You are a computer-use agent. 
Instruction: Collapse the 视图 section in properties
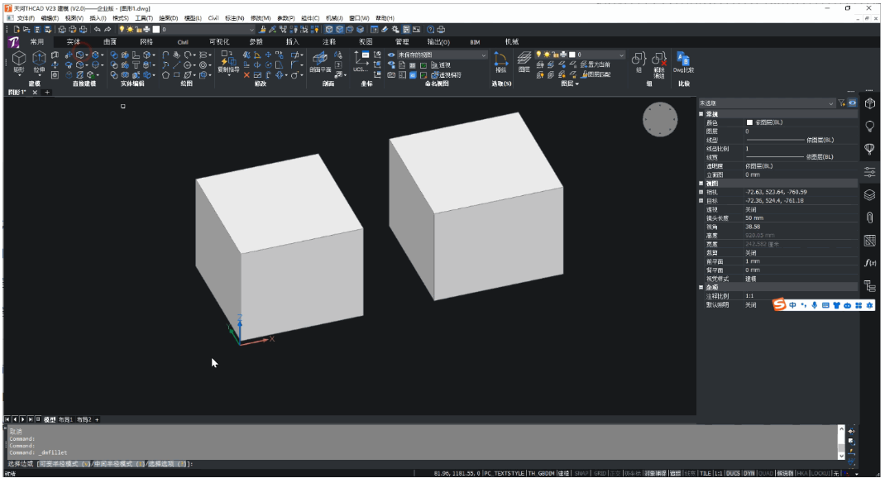click(x=701, y=184)
